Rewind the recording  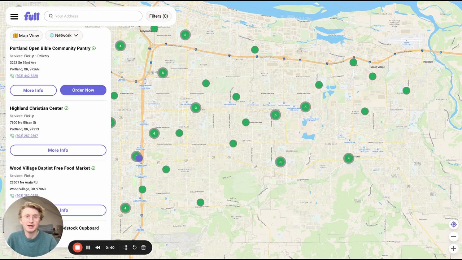pyautogui.click(x=98, y=248)
